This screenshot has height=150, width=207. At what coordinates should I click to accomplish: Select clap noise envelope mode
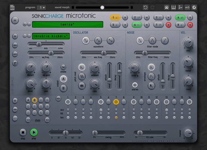(151, 86)
